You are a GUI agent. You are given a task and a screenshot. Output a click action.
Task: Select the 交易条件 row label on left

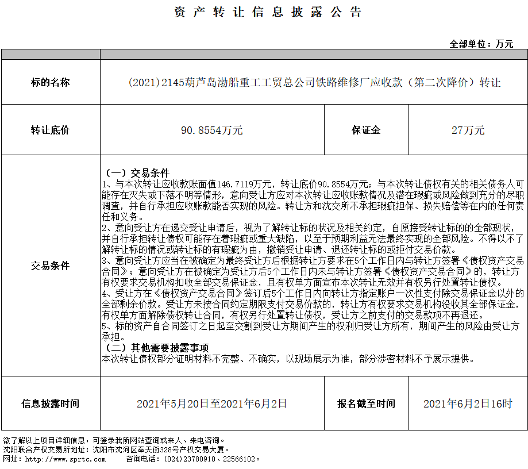click(51, 266)
